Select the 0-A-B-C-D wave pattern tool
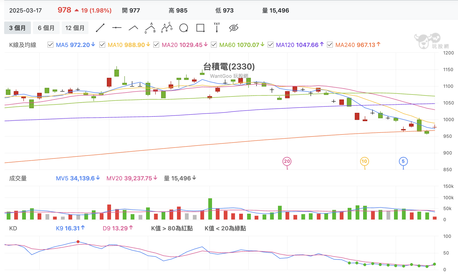The height and width of the screenshot is (274, 458). point(167,28)
